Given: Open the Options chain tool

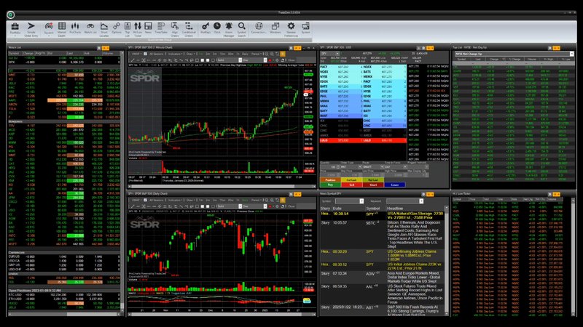Looking at the screenshot, I should tap(117, 29).
